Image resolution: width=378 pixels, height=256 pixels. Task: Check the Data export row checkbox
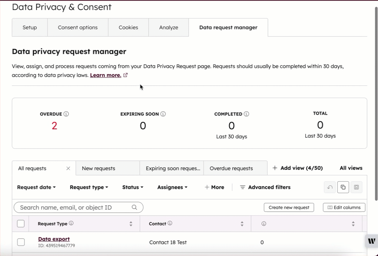point(21,242)
